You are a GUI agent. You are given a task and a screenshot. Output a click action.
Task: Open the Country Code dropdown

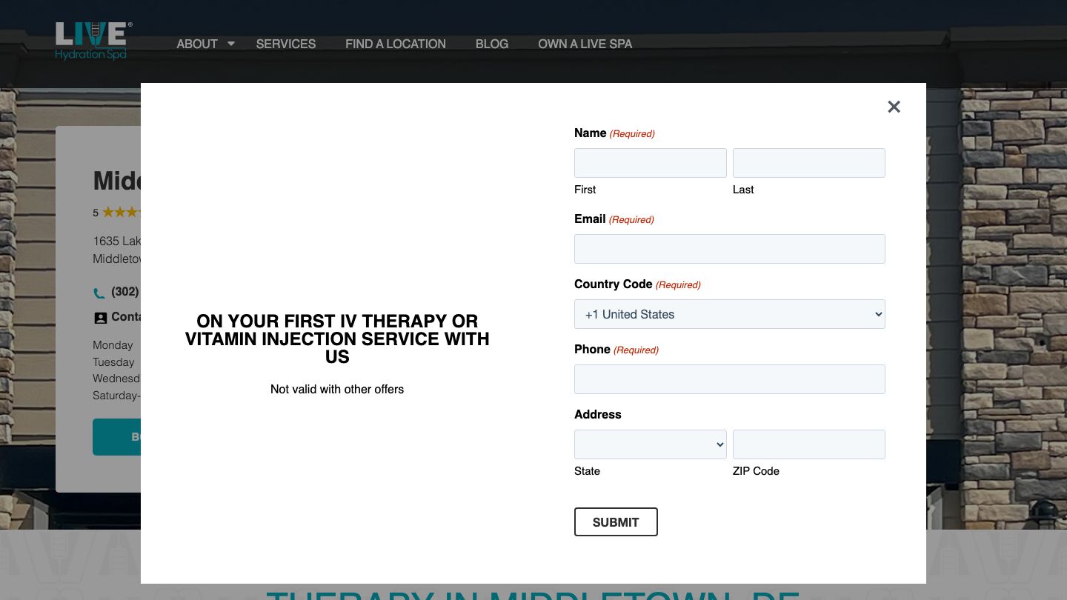(729, 314)
